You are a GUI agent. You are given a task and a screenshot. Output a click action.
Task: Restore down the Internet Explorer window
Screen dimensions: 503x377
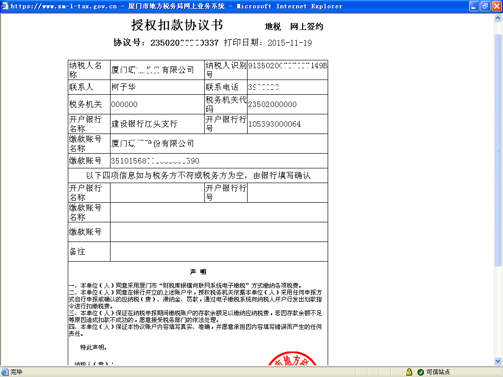(485, 6)
